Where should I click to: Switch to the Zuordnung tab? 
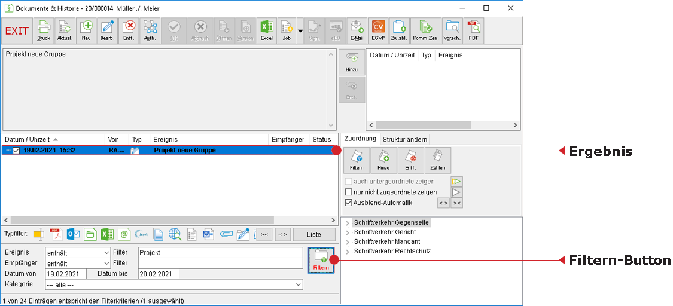coord(360,139)
